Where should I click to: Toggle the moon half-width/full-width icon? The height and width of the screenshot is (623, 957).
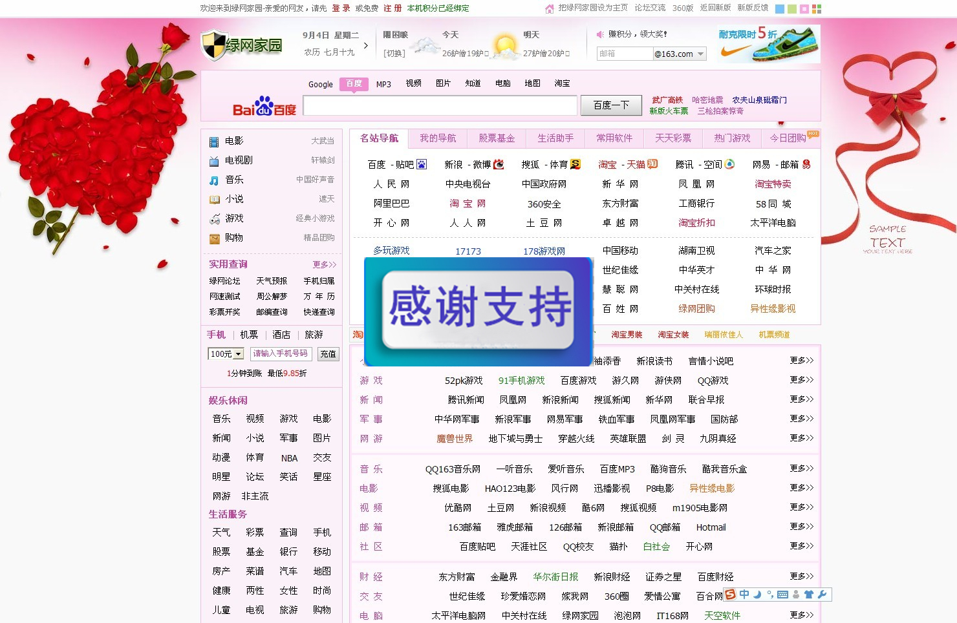(757, 594)
